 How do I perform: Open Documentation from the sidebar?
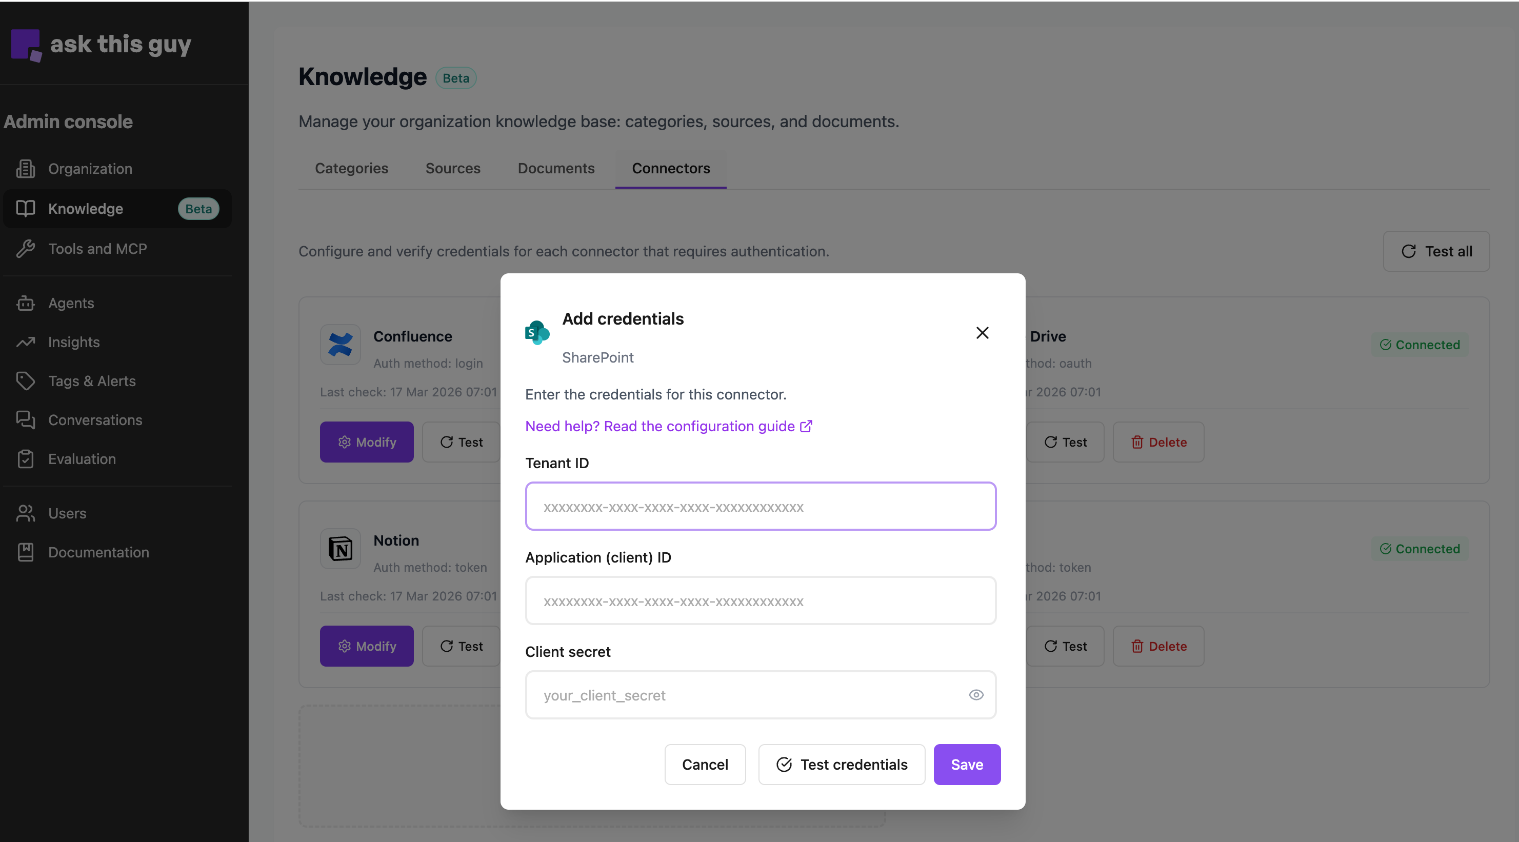(x=98, y=552)
